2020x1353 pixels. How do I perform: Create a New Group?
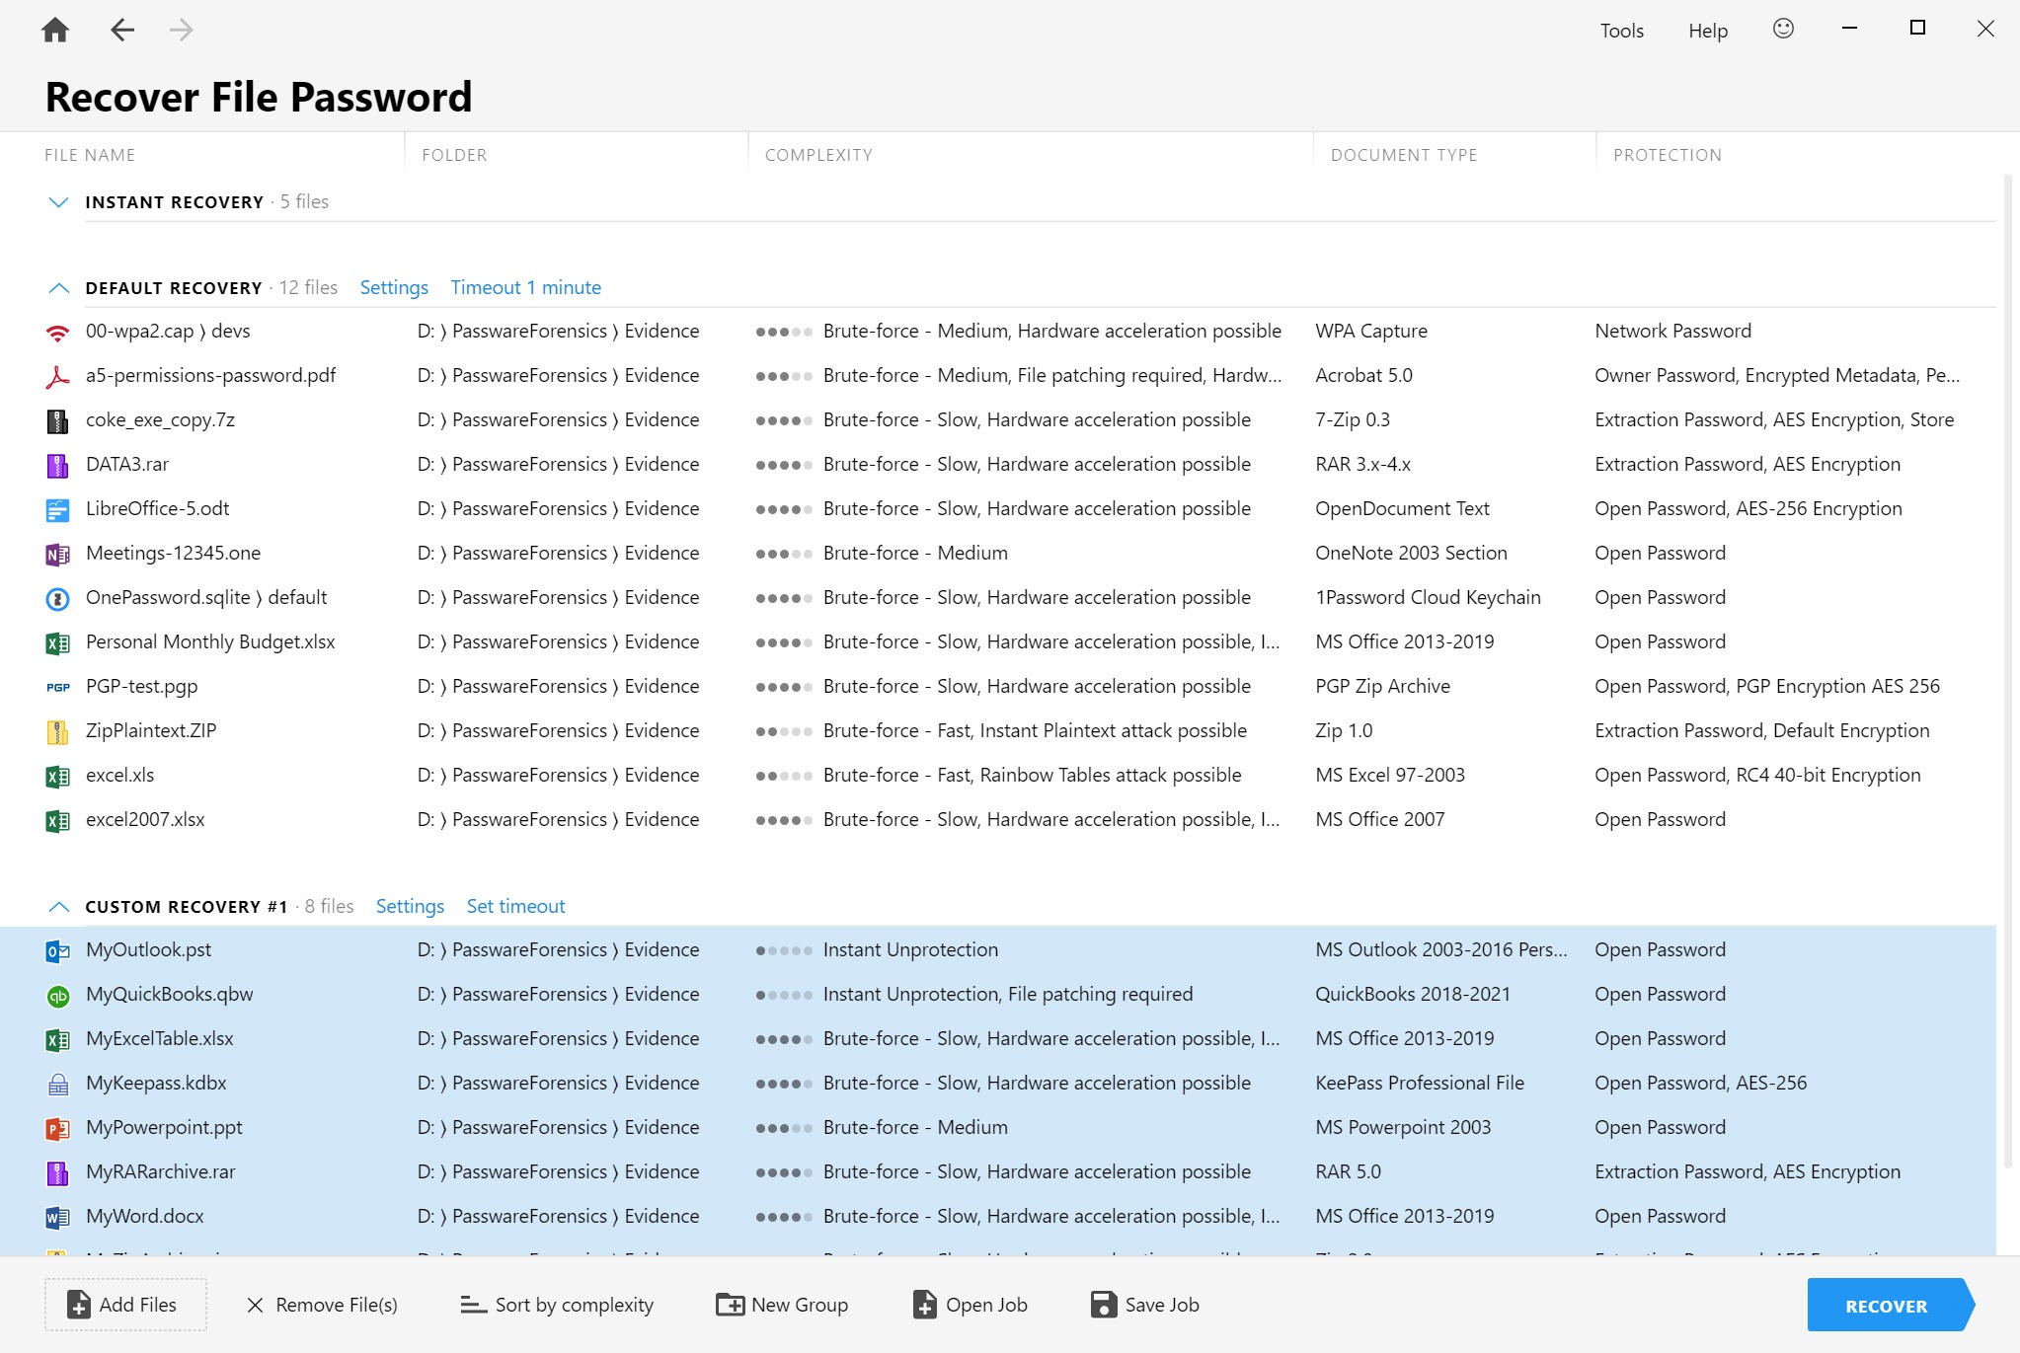[782, 1305]
